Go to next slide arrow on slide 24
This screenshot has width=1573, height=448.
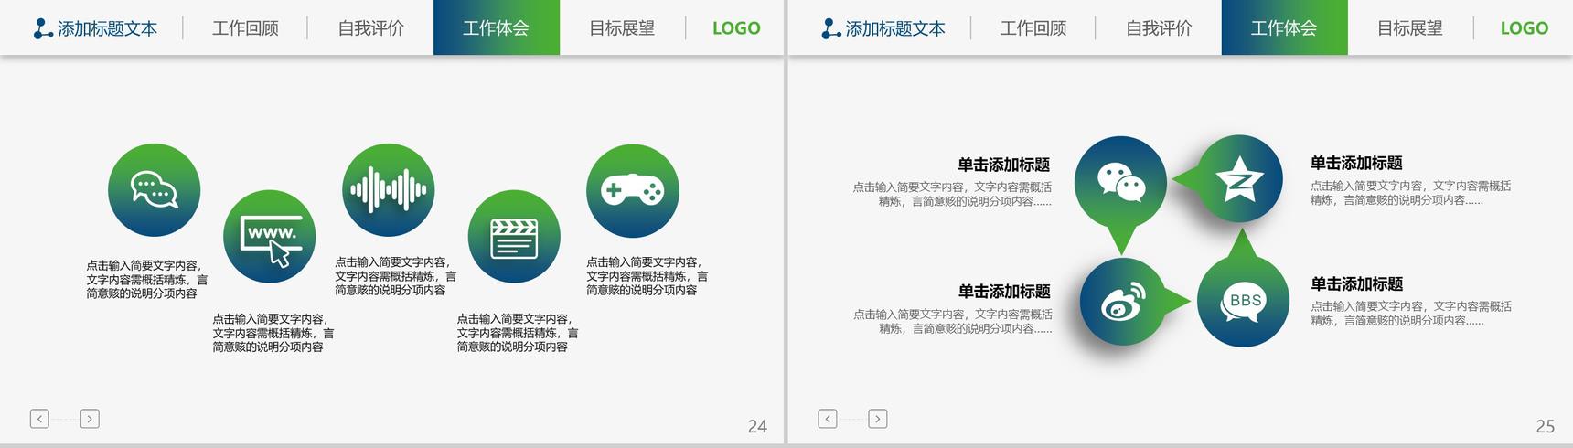click(90, 419)
